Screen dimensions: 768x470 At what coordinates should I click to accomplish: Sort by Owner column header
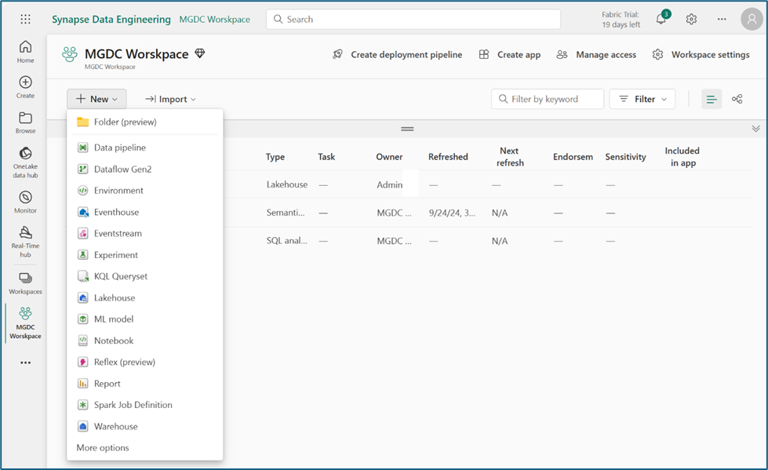[x=389, y=157]
